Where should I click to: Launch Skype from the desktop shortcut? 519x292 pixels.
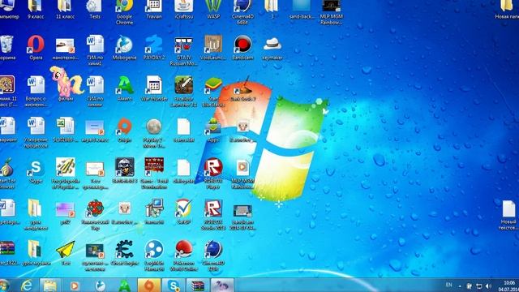coord(36,171)
